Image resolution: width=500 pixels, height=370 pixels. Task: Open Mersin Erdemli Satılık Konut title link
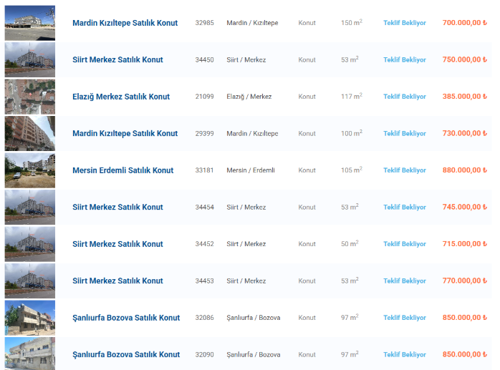tap(122, 170)
